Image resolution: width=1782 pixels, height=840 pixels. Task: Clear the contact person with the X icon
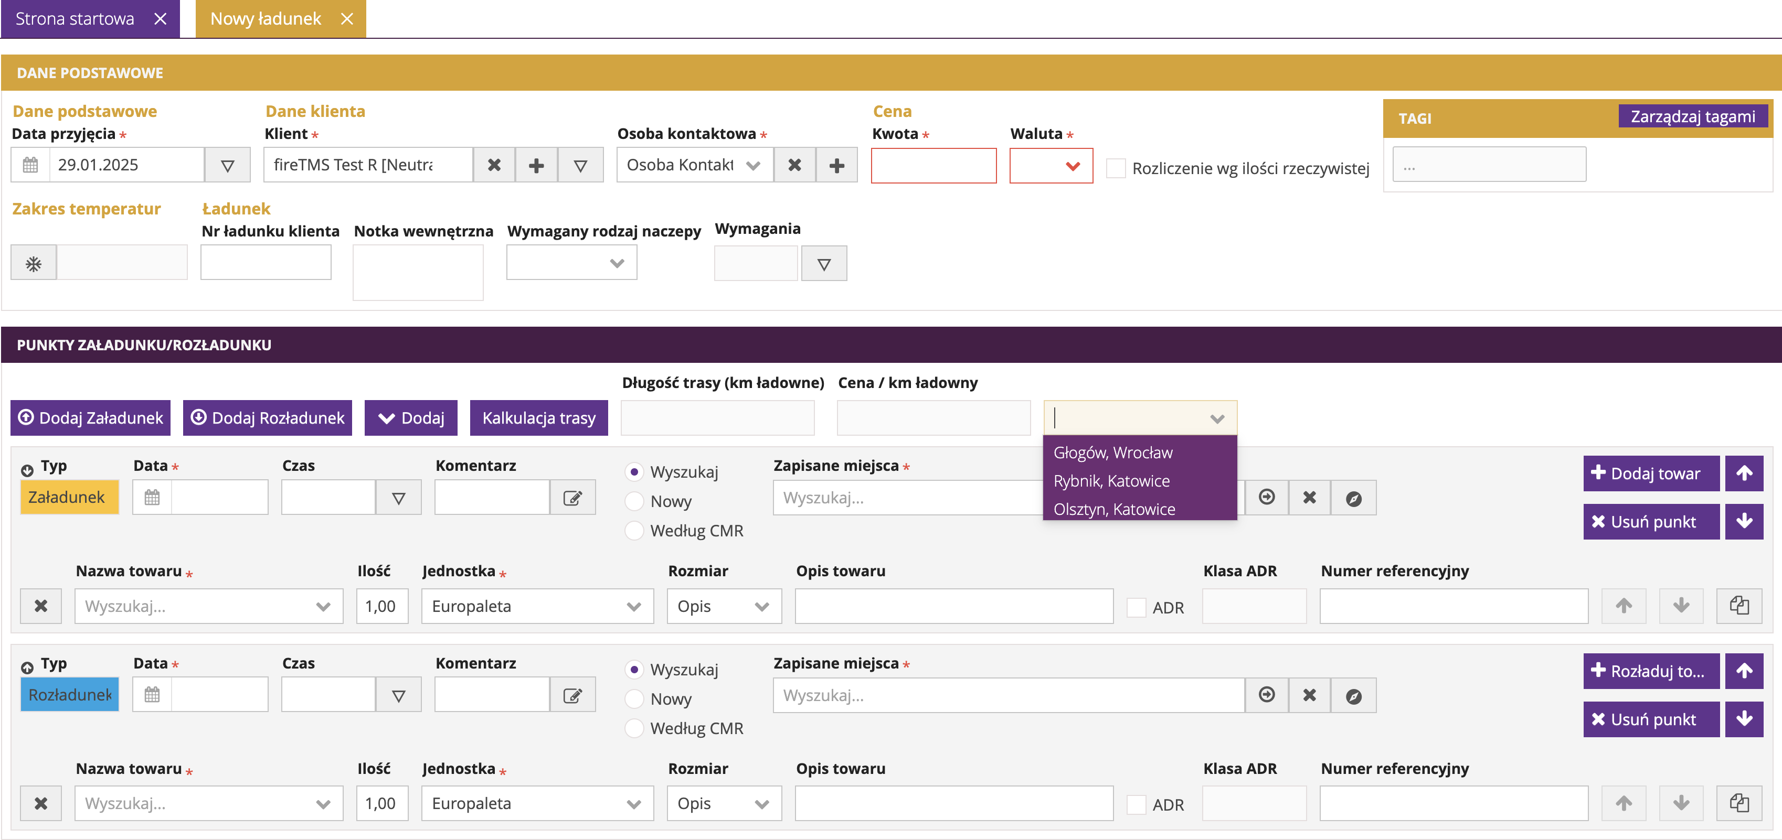(x=795, y=165)
